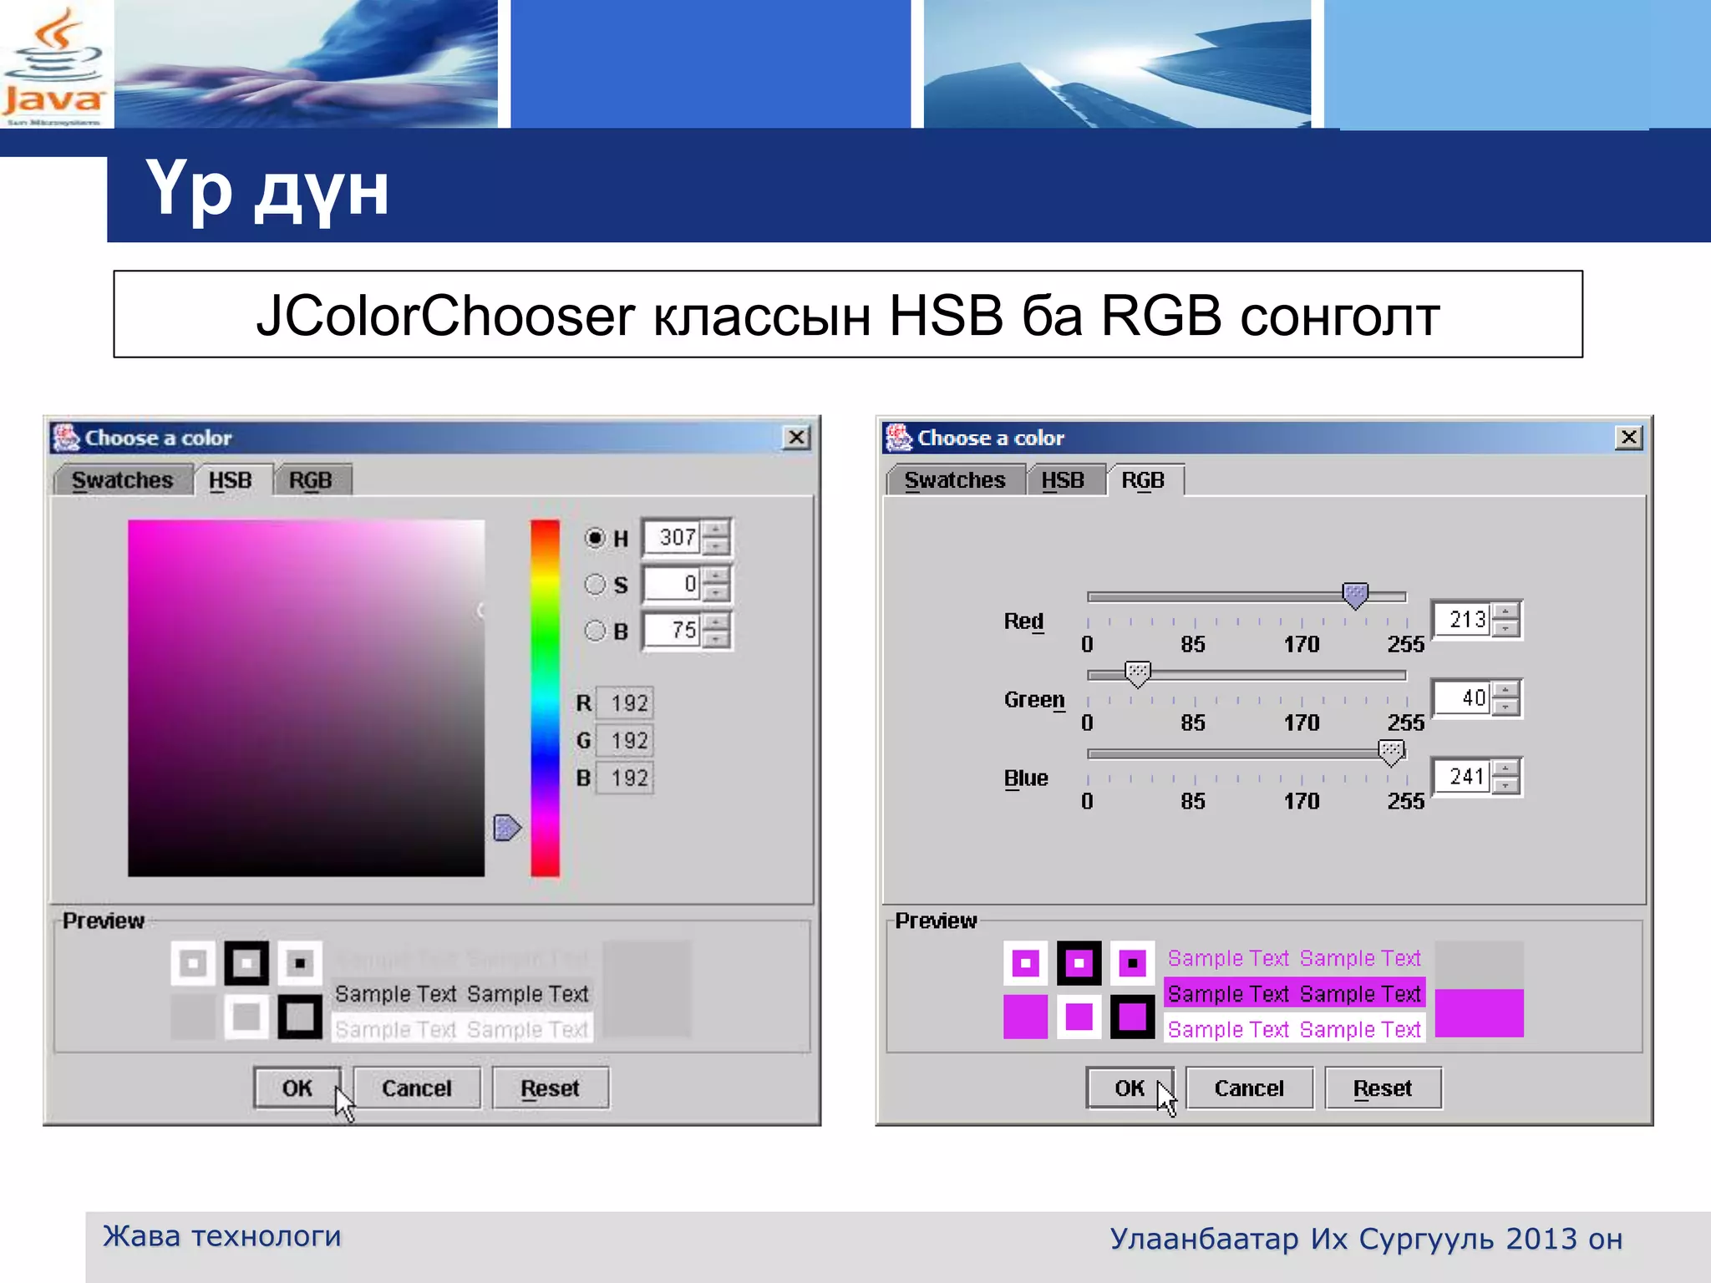The width and height of the screenshot is (1711, 1283).
Task: Click the large gray preview swatch in left dialog
Action: click(x=647, y=989)
